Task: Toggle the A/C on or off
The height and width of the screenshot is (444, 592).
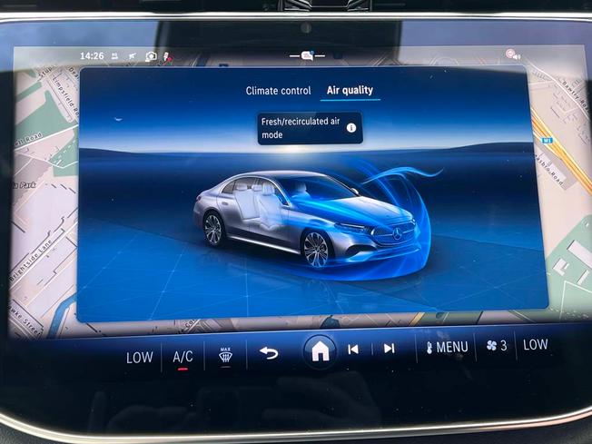Action: coord(183,357)
